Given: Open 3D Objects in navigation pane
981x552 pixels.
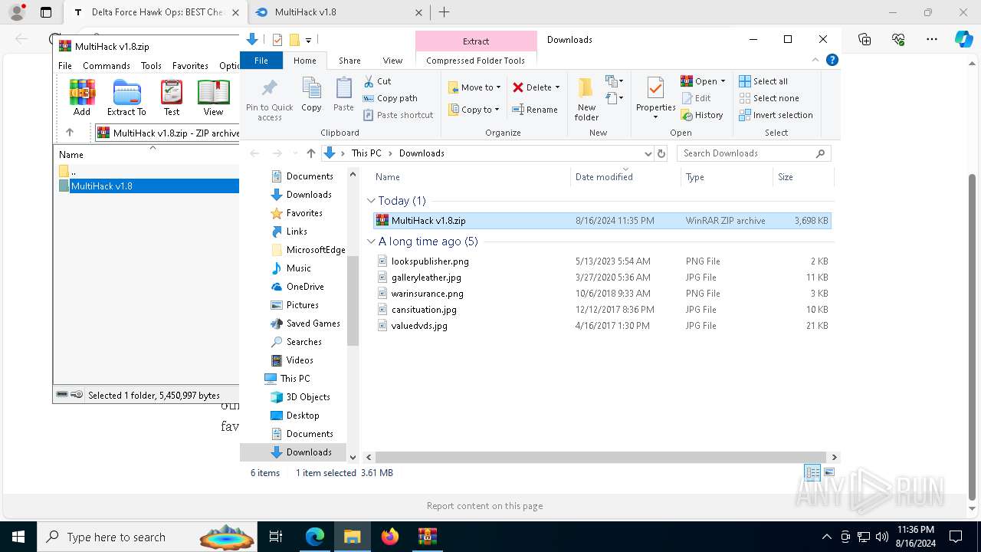Looking at the screenshot, I should tap(308, 397).
